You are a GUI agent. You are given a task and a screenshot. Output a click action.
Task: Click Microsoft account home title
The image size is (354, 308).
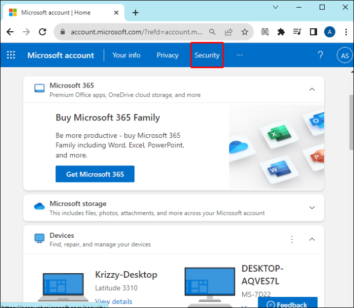pyautogui.click(x=61, y=55)
